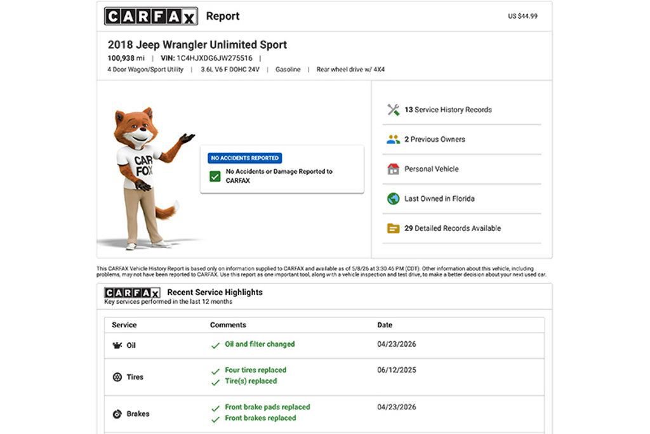Click checkmark beside Four tires replaced

215,371
